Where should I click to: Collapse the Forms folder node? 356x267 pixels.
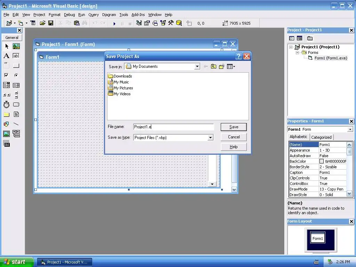[x=297, y=53]
